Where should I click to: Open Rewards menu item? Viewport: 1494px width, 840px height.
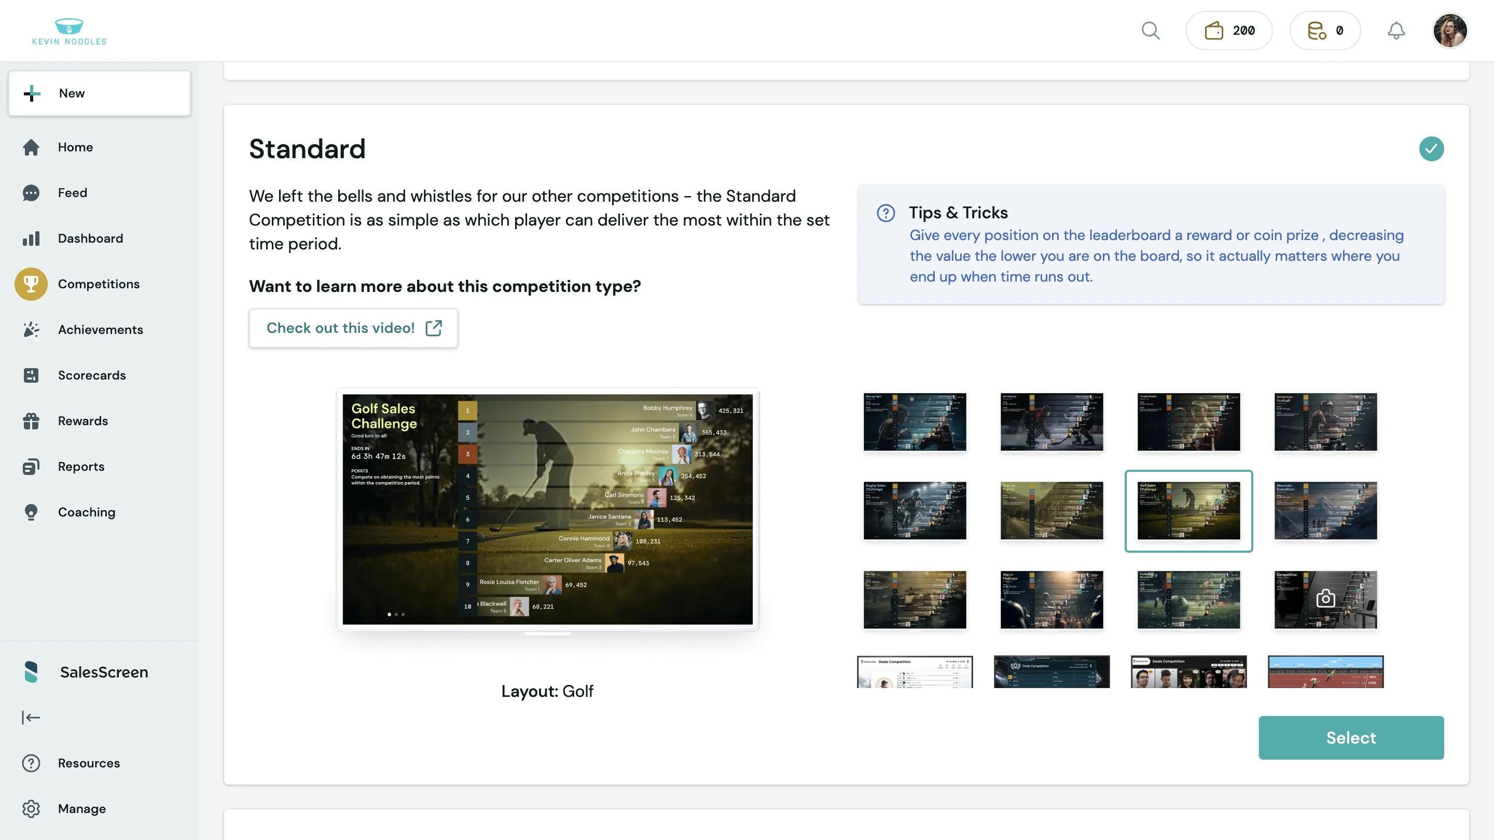click(83, 421)
